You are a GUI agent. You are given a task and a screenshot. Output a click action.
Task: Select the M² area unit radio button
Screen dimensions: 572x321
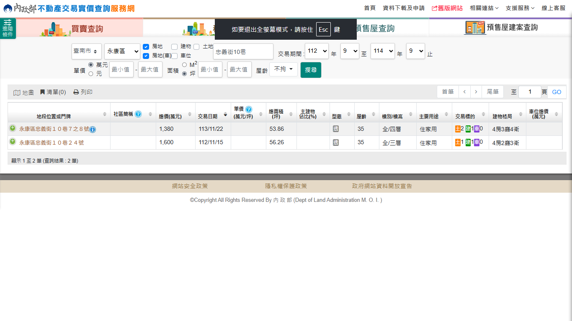(184, 65)
